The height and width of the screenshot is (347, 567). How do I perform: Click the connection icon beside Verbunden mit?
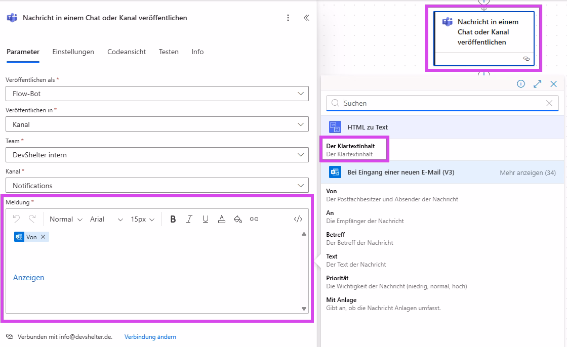click(x=10, y=336)
